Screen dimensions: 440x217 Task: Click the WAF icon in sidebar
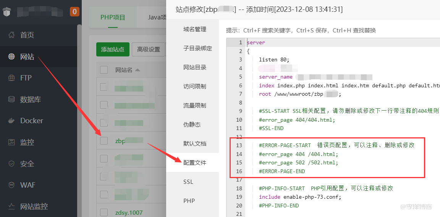(x=12, y=185)
